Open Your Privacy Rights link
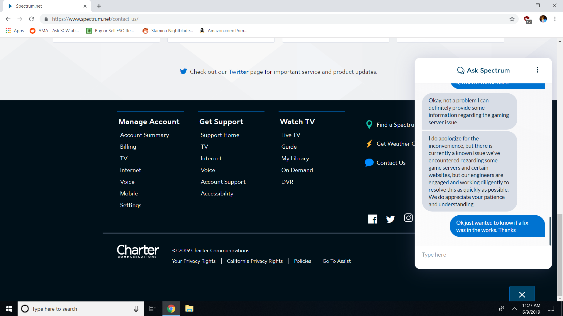This screenshot has height=316, width=563. click(194, 261)
